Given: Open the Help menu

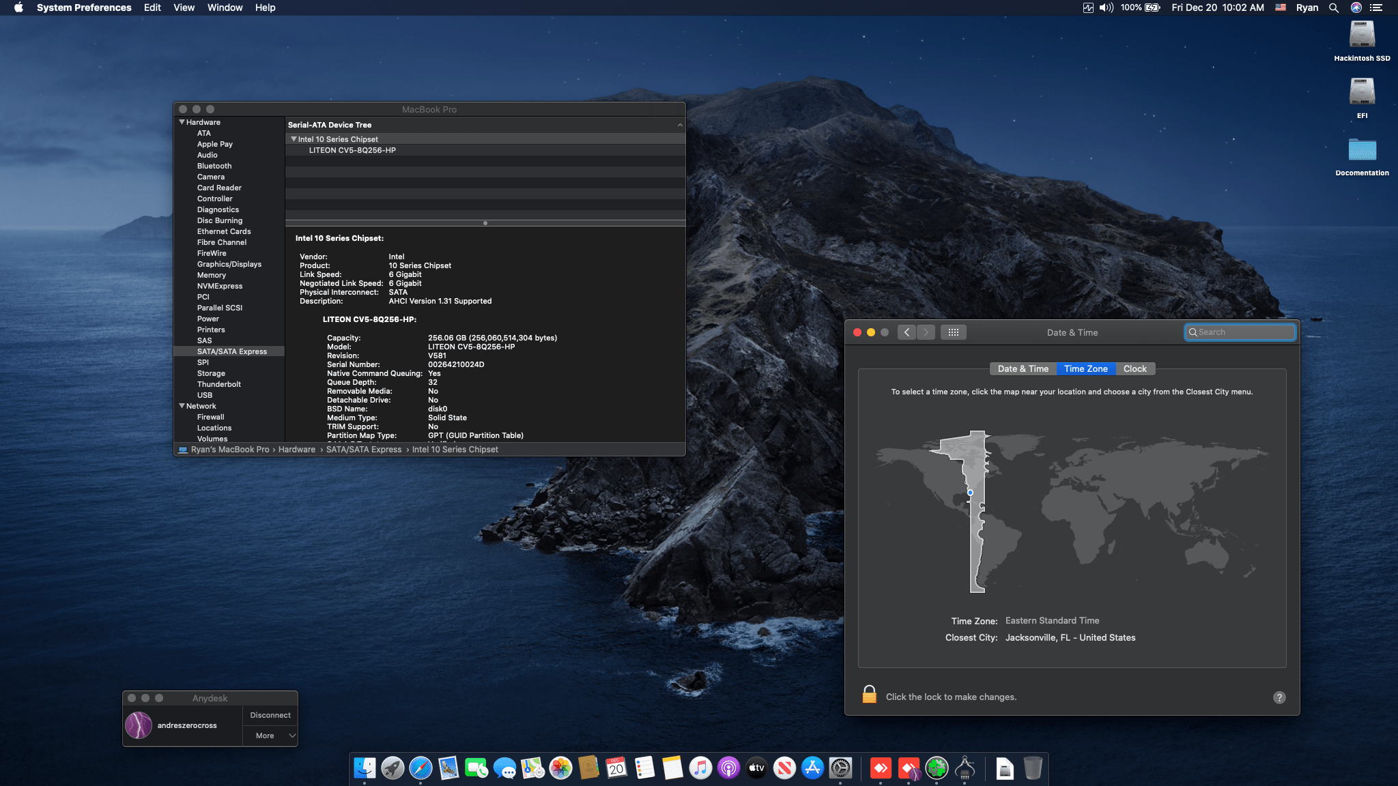Looking at the screenshot, I should [265, 8].
